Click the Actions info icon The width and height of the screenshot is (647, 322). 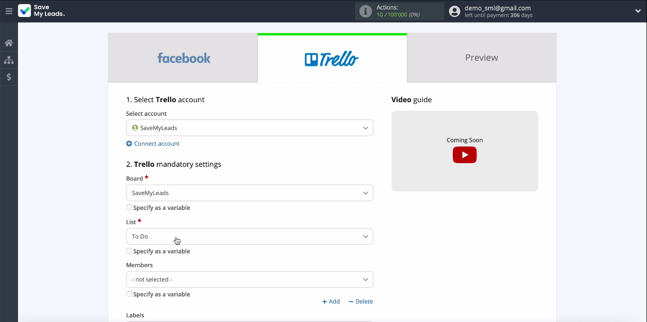click(x=366, y=11)
